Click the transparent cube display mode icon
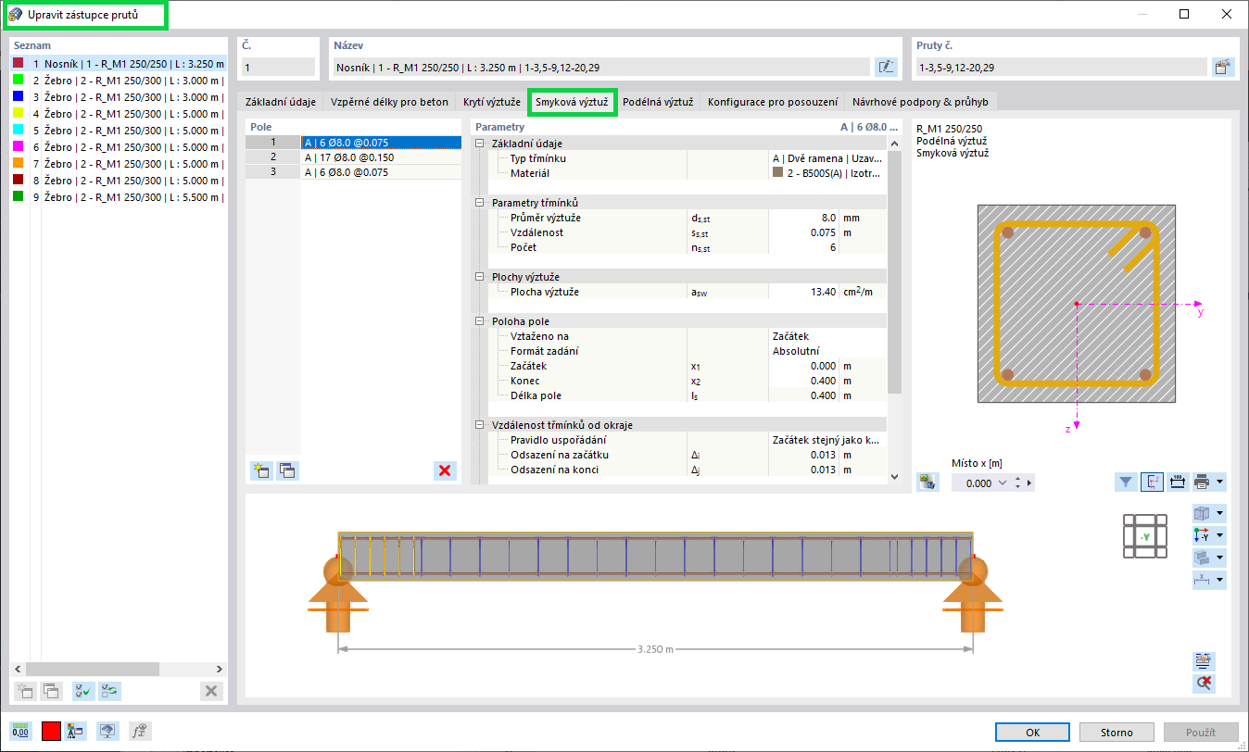The width and height of the screenshot is (1249, 752). tap(1203, 513)
